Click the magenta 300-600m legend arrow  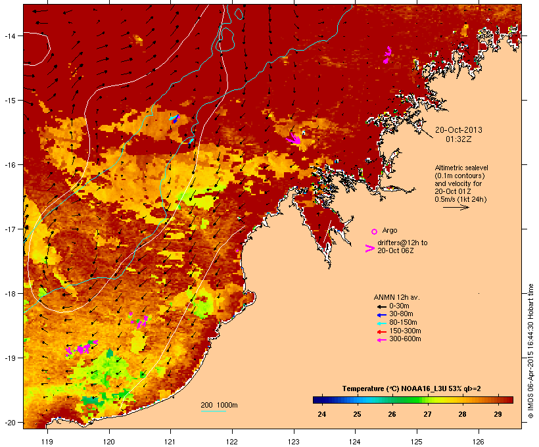click(x=382, y=340)
